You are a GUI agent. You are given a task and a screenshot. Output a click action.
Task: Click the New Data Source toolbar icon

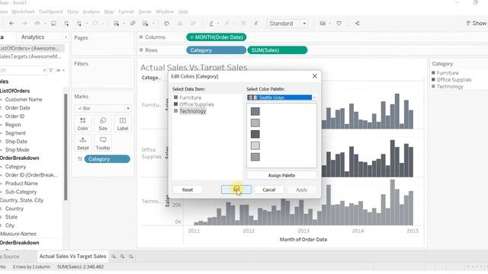point(66,24)
